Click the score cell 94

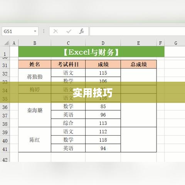103,148
